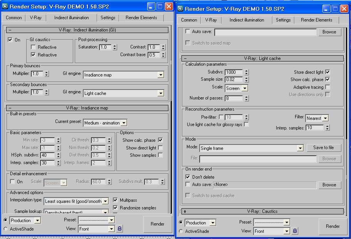The image size is (351, 239).
Task: Toggle irradiance map Show calc. phase
Action: 160,140
